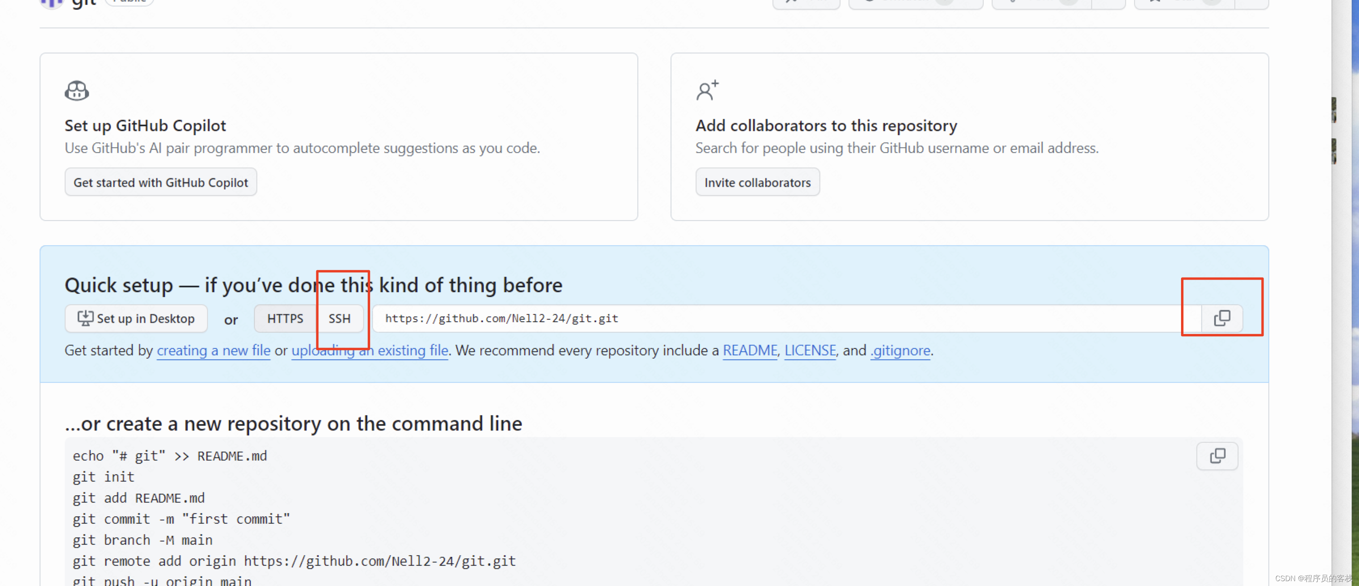Click the desktop download icon in Set up in Desktop
Image resolution: width=1359 pixels, height=586 pixels.
click(85, 318)
